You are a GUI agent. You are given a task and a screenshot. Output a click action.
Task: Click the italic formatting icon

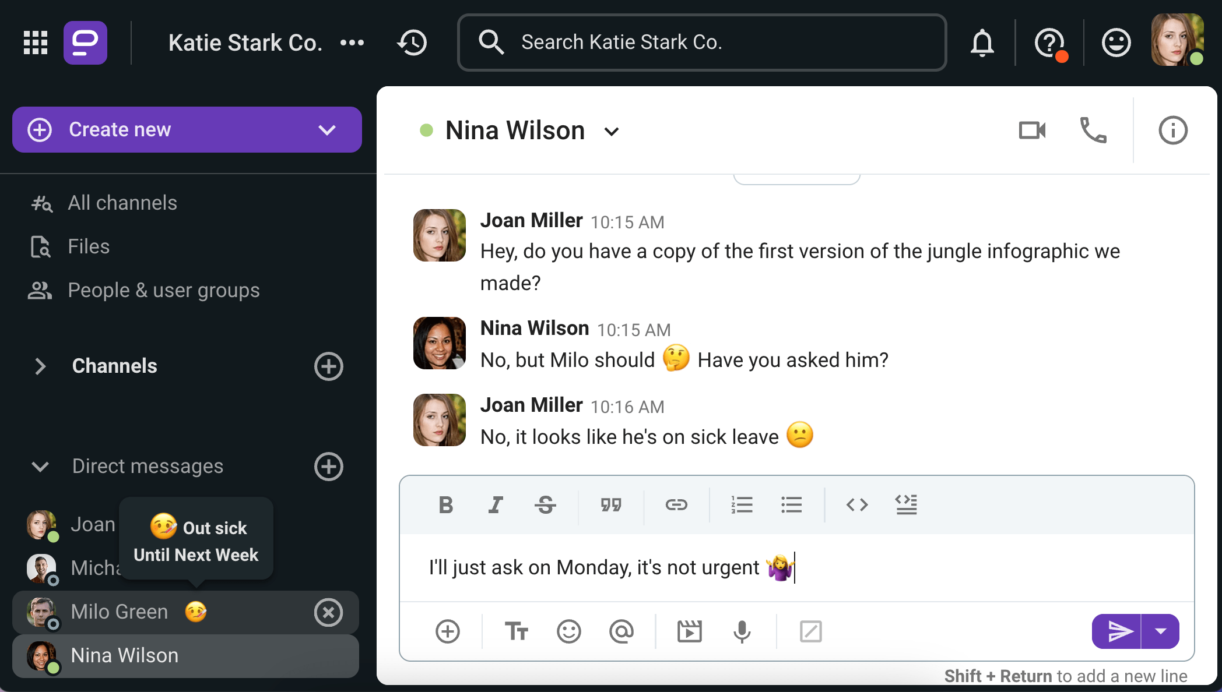pyautogui.click(x=496, y=504)
